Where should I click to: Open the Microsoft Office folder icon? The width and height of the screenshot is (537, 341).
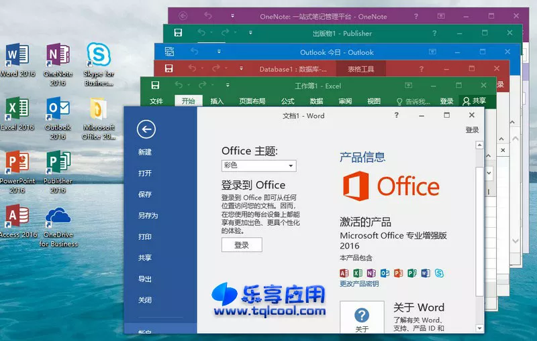[x=99, y=118]
